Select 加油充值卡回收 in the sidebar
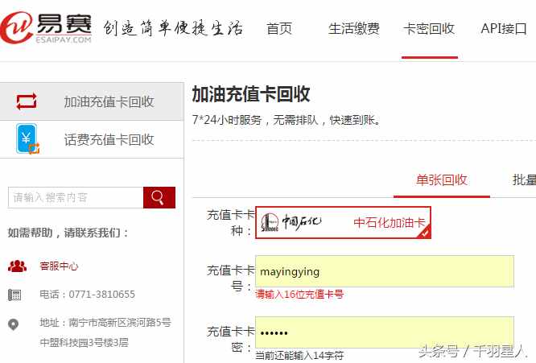 92,101
